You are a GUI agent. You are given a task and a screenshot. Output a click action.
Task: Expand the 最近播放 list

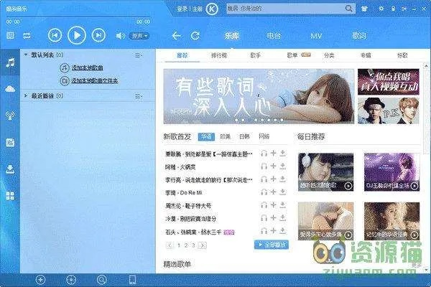(x=27, y=95)
